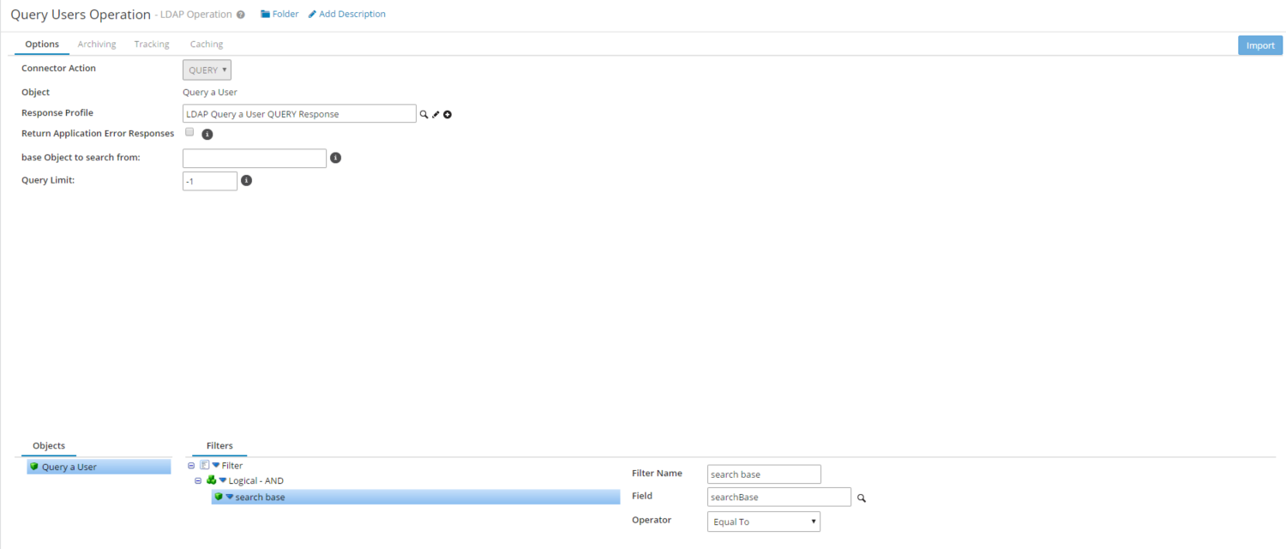Click the plus icon to create new Response Profile
Screen dimensions: 1286x549
pyautogui.click(x=447, y=114)
